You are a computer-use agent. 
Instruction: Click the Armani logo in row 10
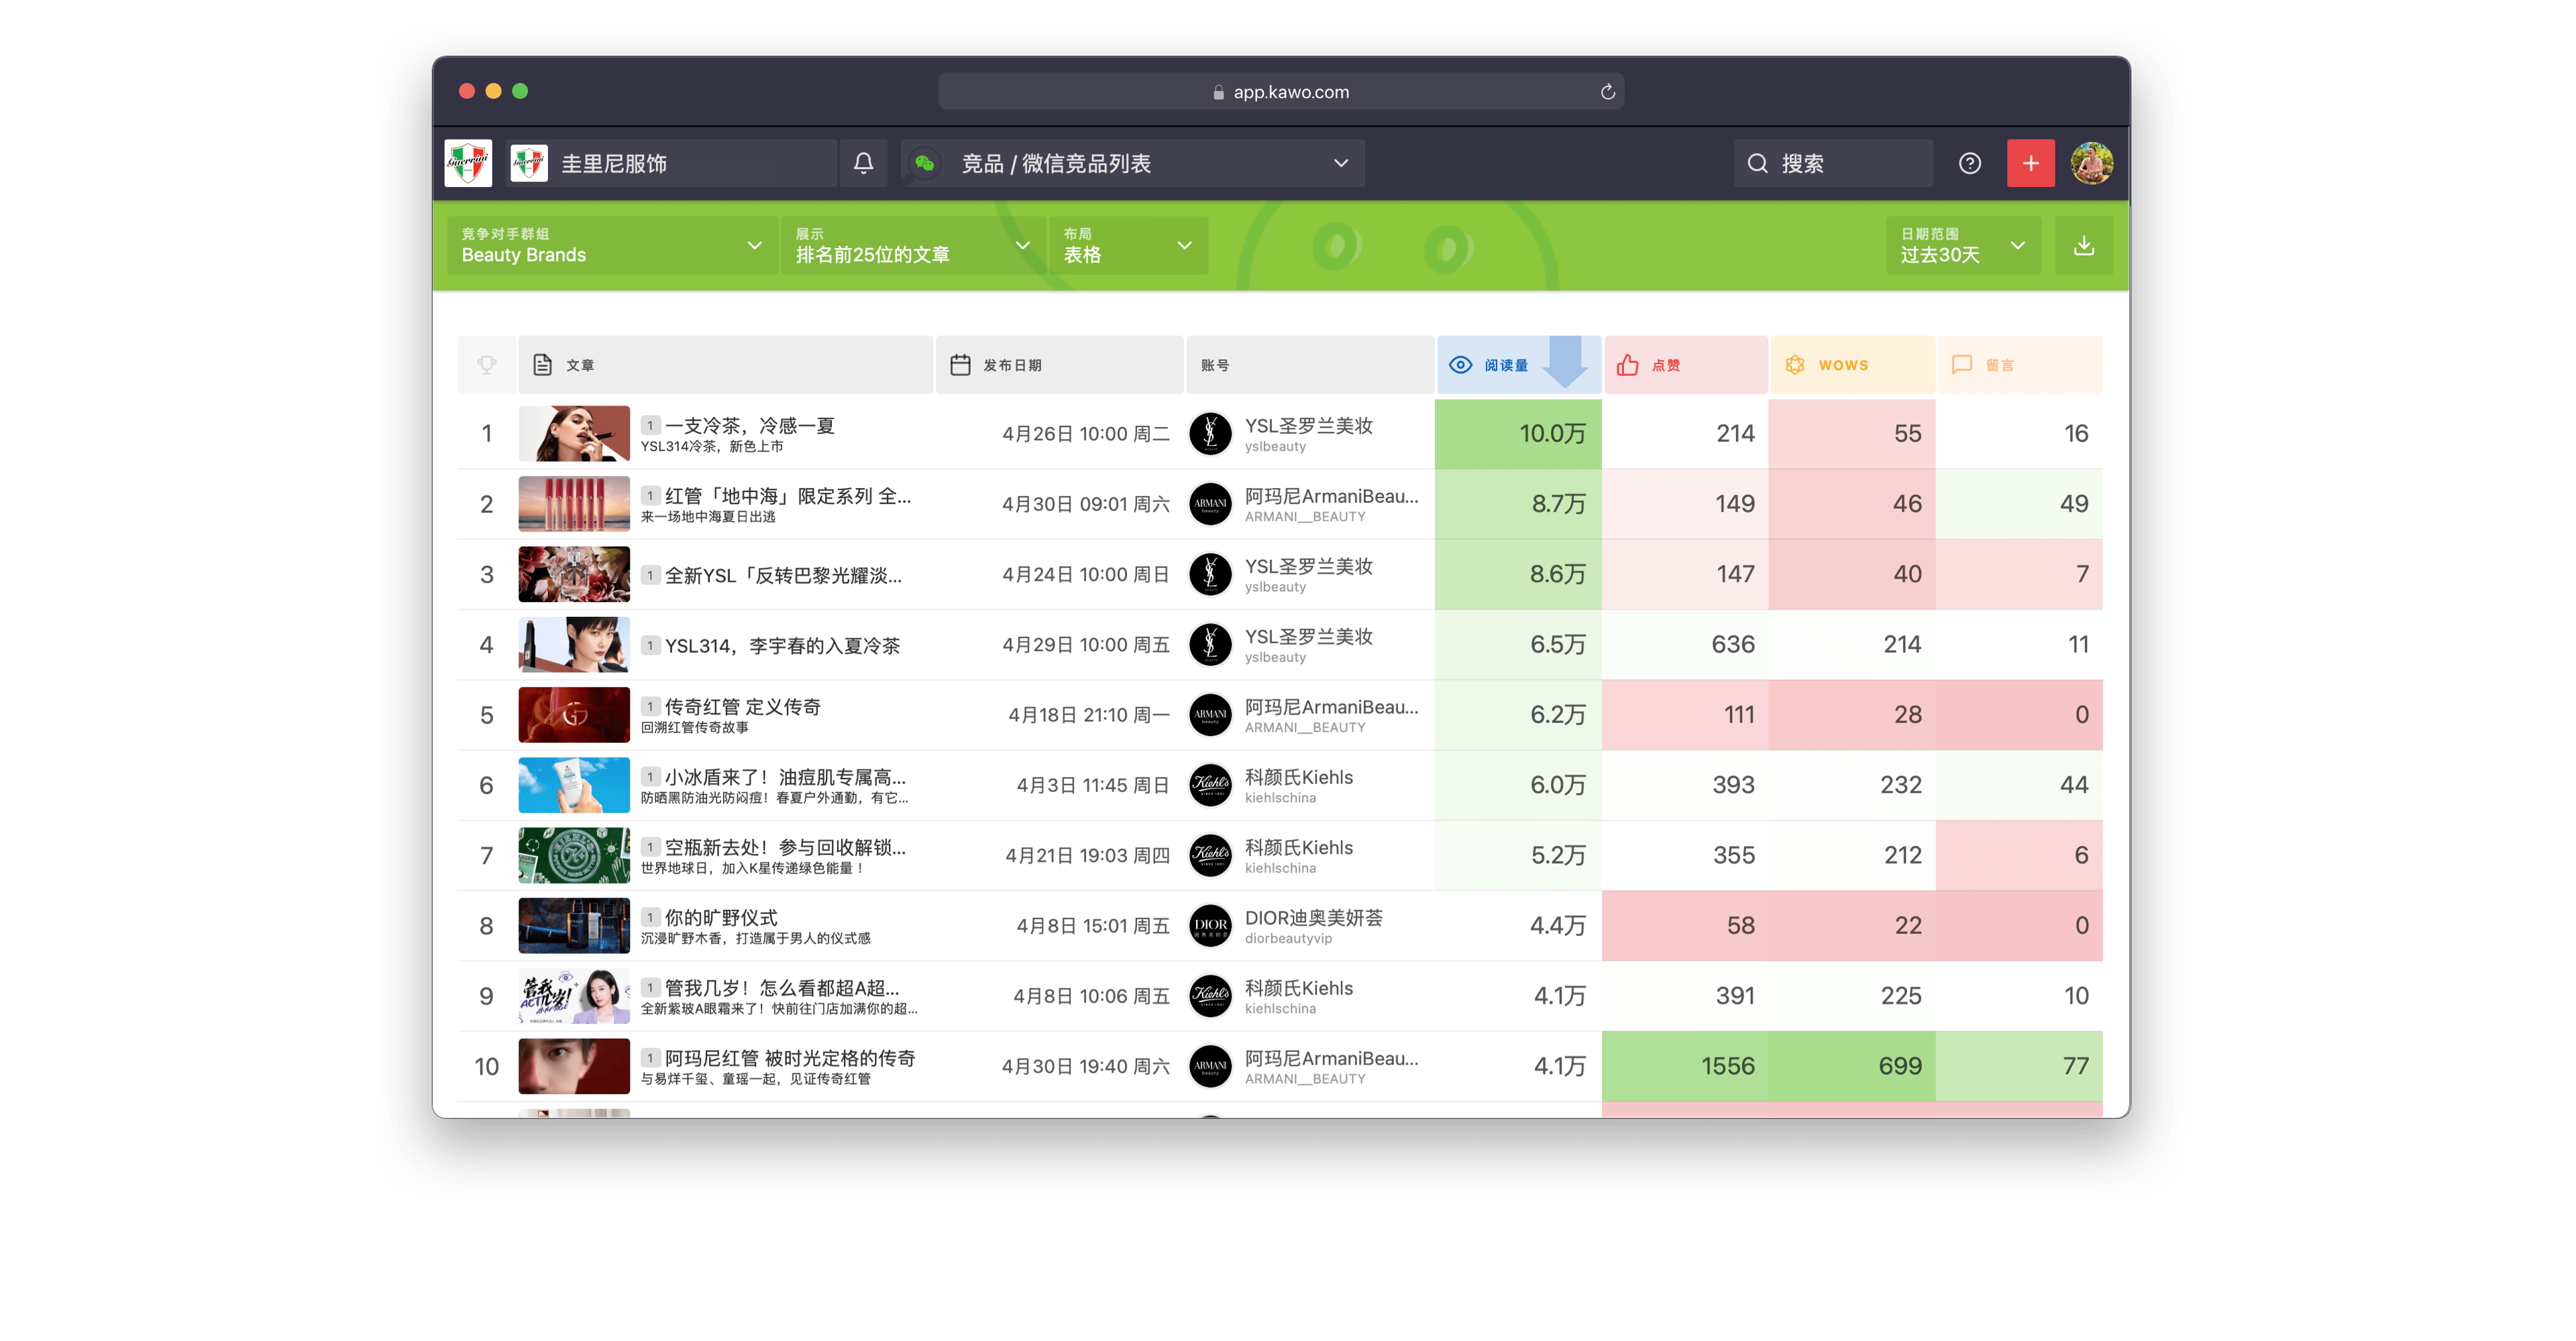(1210, 1066)
